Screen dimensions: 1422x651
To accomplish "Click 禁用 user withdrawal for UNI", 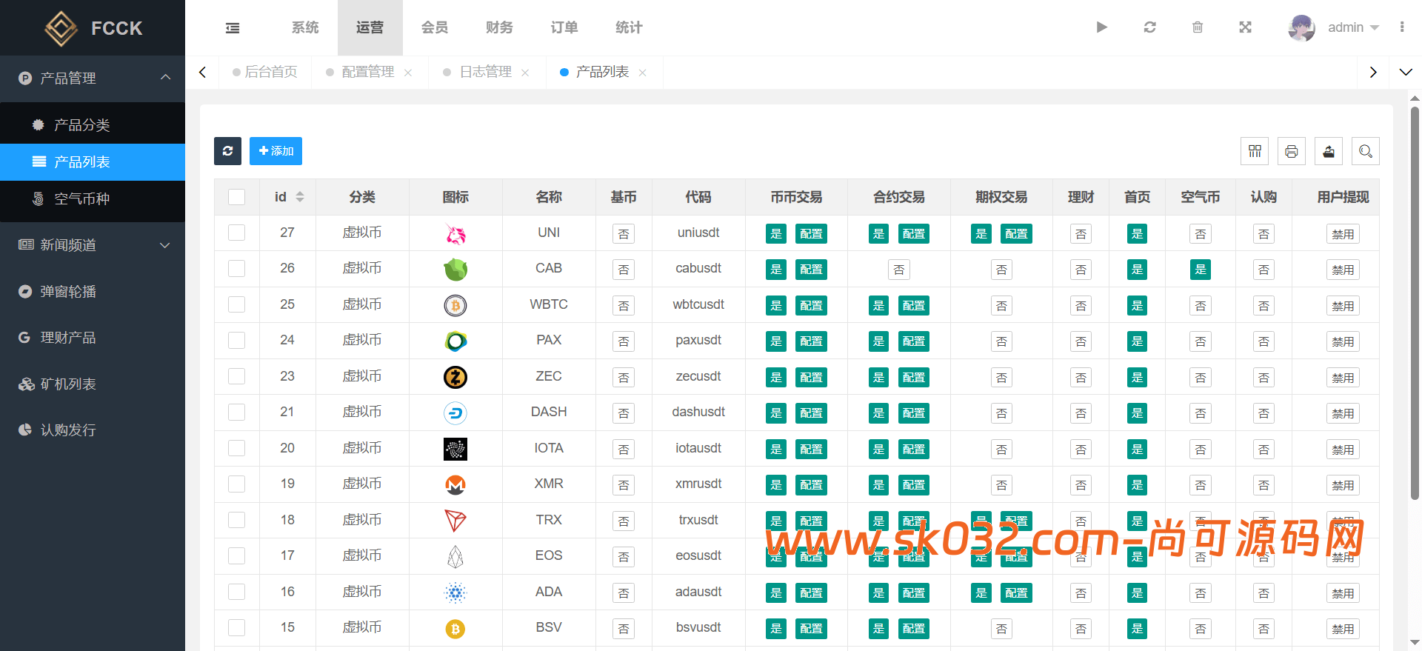I will 1343,234.
